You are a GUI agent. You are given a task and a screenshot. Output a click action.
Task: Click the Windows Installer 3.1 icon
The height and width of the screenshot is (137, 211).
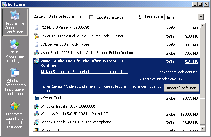point(37,106)
